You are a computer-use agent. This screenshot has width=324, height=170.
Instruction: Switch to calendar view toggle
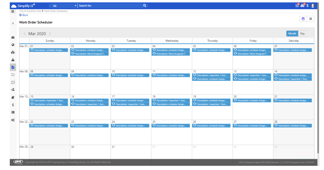coord(303,19)
